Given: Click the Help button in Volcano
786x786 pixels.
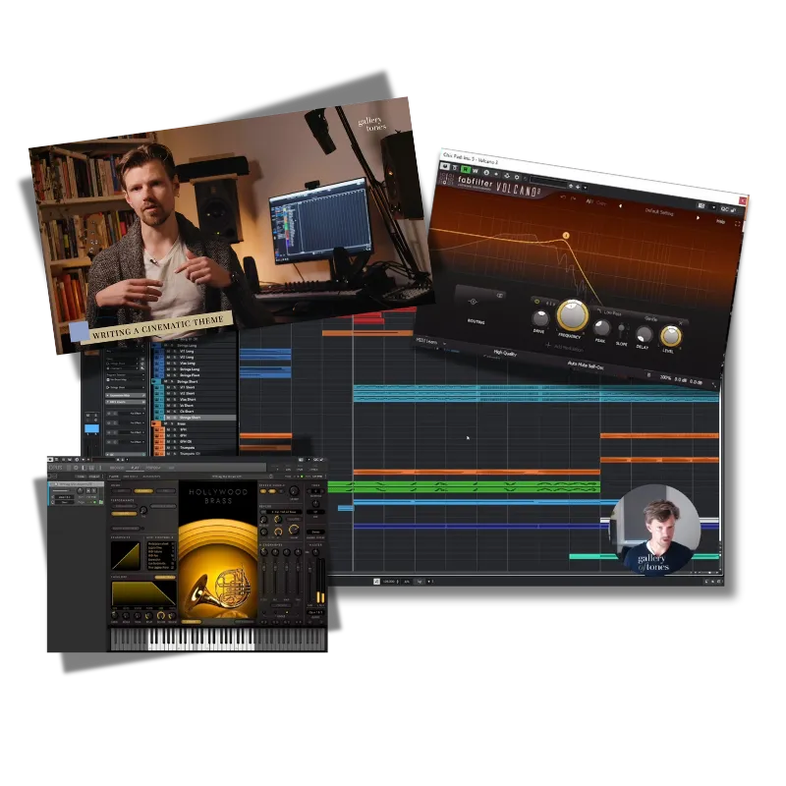Looking at the screenshot, I should click(720, 222).
